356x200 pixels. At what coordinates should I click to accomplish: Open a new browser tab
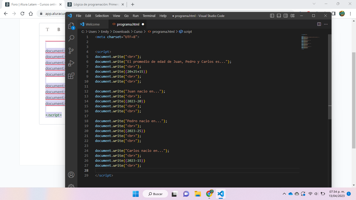[x=132, y=4]
